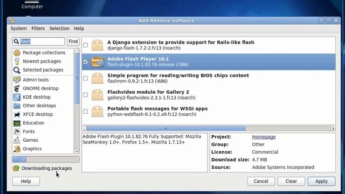Uncheck the Adobe Flash Player checkbox

[x=85, y=62]
